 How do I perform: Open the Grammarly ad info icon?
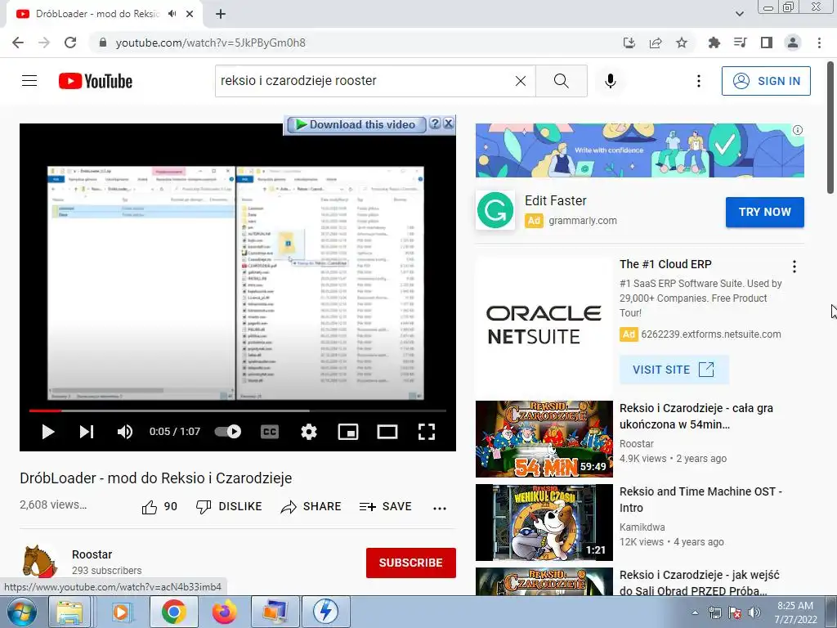point(798,130)
